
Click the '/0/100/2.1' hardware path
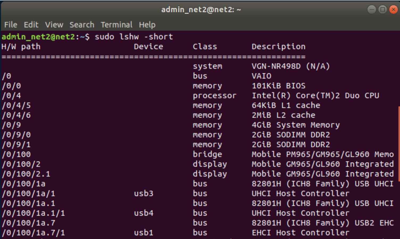point(26,174)
